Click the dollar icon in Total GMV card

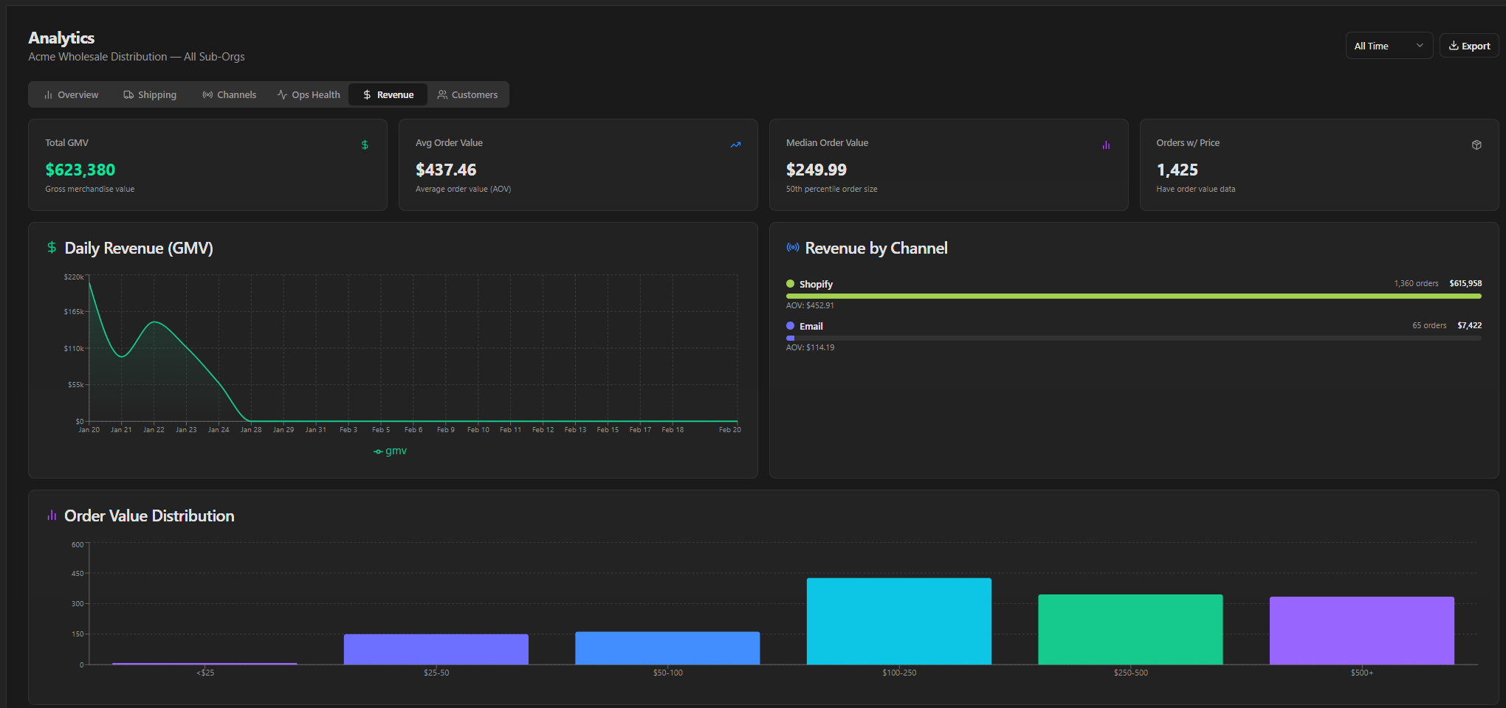click(365, 145)
